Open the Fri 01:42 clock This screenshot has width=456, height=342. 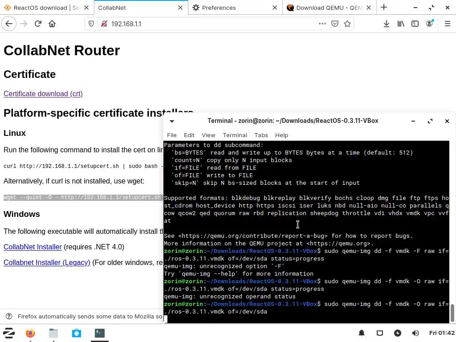pyautogui.click(x=442, y=333)
